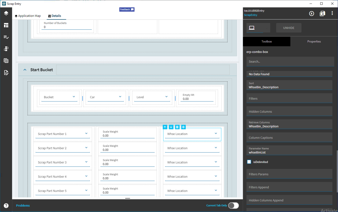Click the Feedback button

pyautogui.click(x=127, y=9)
